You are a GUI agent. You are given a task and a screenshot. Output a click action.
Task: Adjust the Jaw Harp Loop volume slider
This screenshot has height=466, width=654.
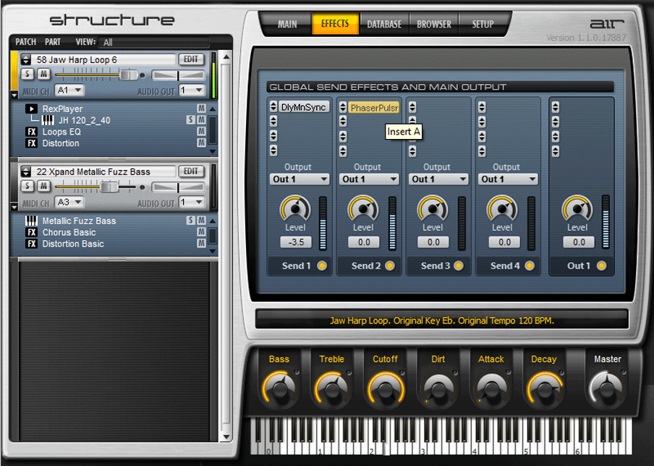127,75
